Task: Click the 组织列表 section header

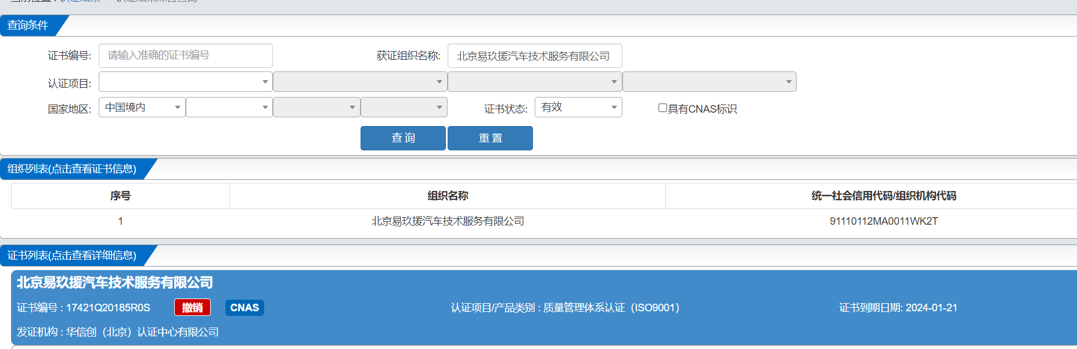Action: pyautogui.click(x=71, y=169)
